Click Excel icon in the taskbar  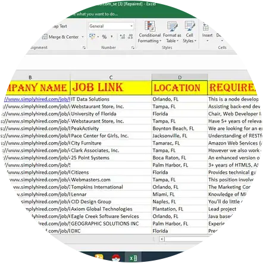click(133, 258)
